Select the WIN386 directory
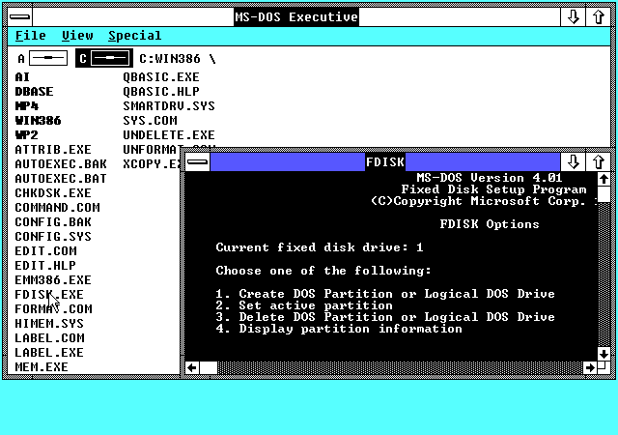 [x=38, y=121]
